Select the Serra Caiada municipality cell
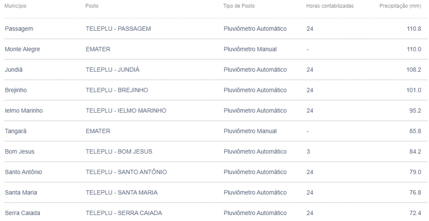 [x=21, y=213]
